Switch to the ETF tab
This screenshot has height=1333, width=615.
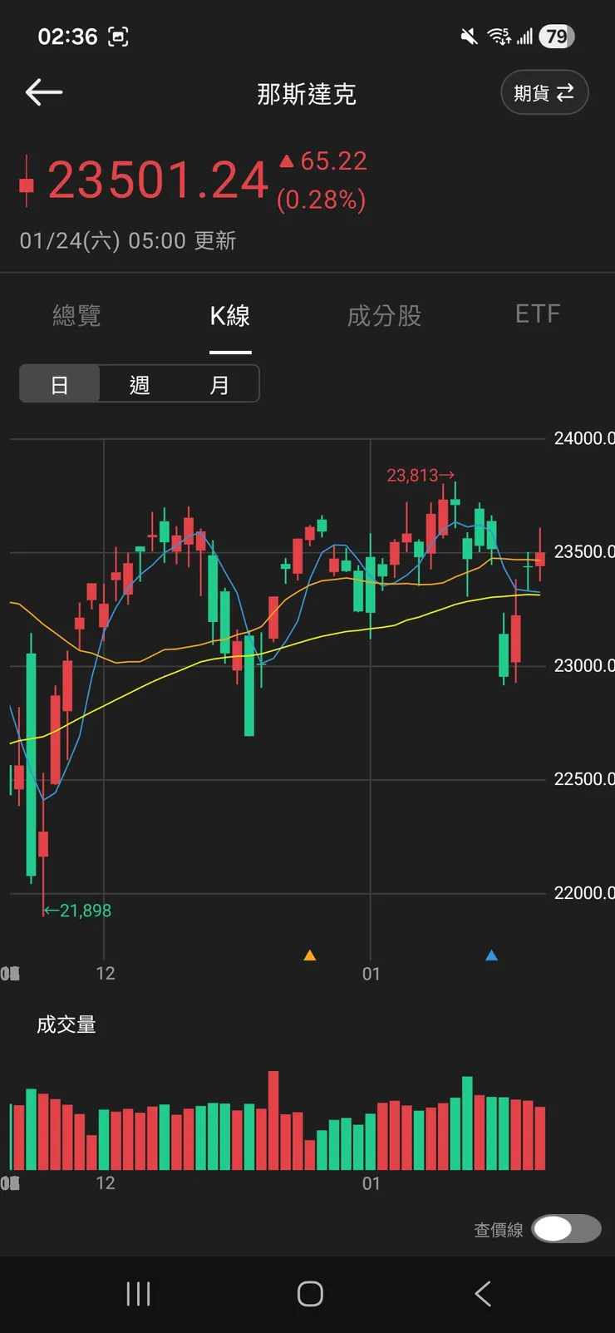click(x=538, y=314)
